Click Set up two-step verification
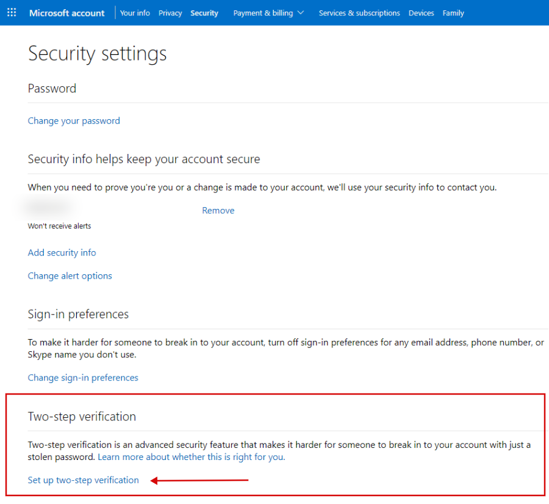549x504 pixels. (x=84, y=480)
